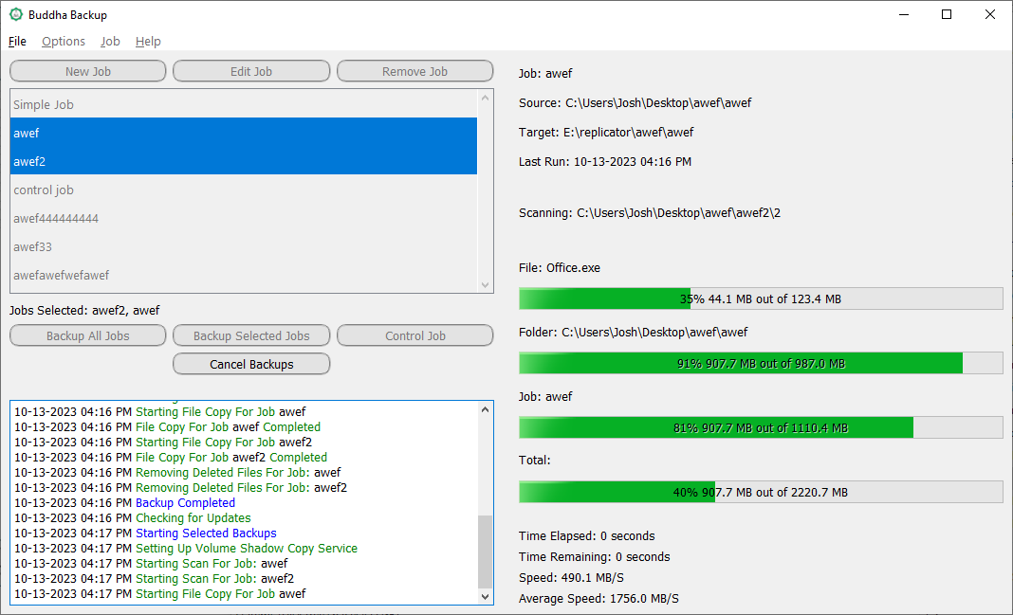This screenshot has height=615, width=1013.
Task: Select the awef job in list
Action: pyautogui.click(x=244, y=133)
